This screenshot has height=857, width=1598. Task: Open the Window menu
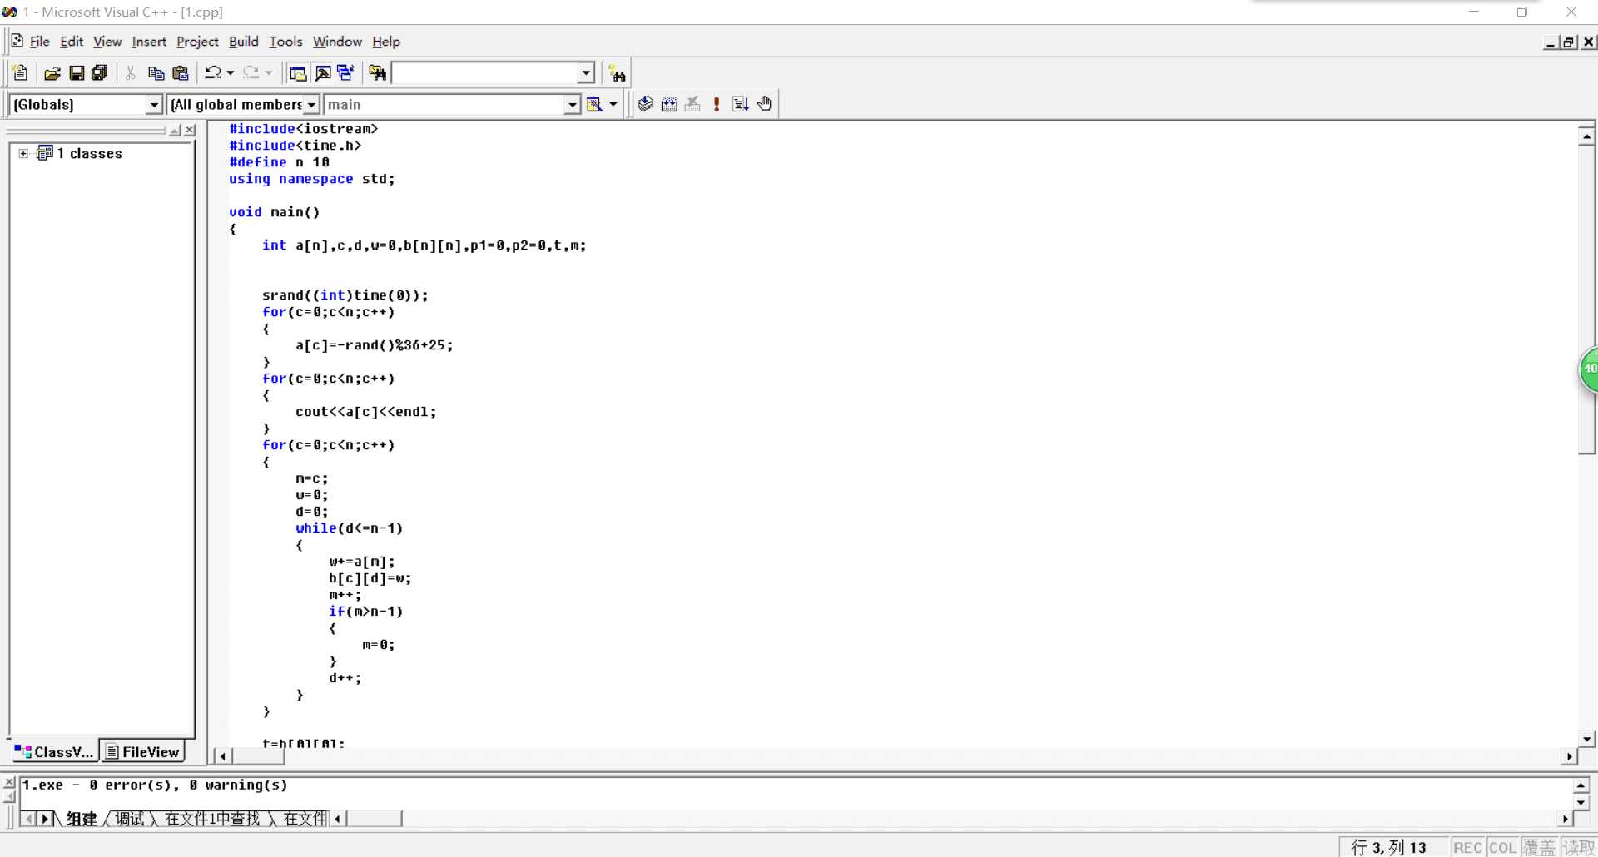click(337, 42)
